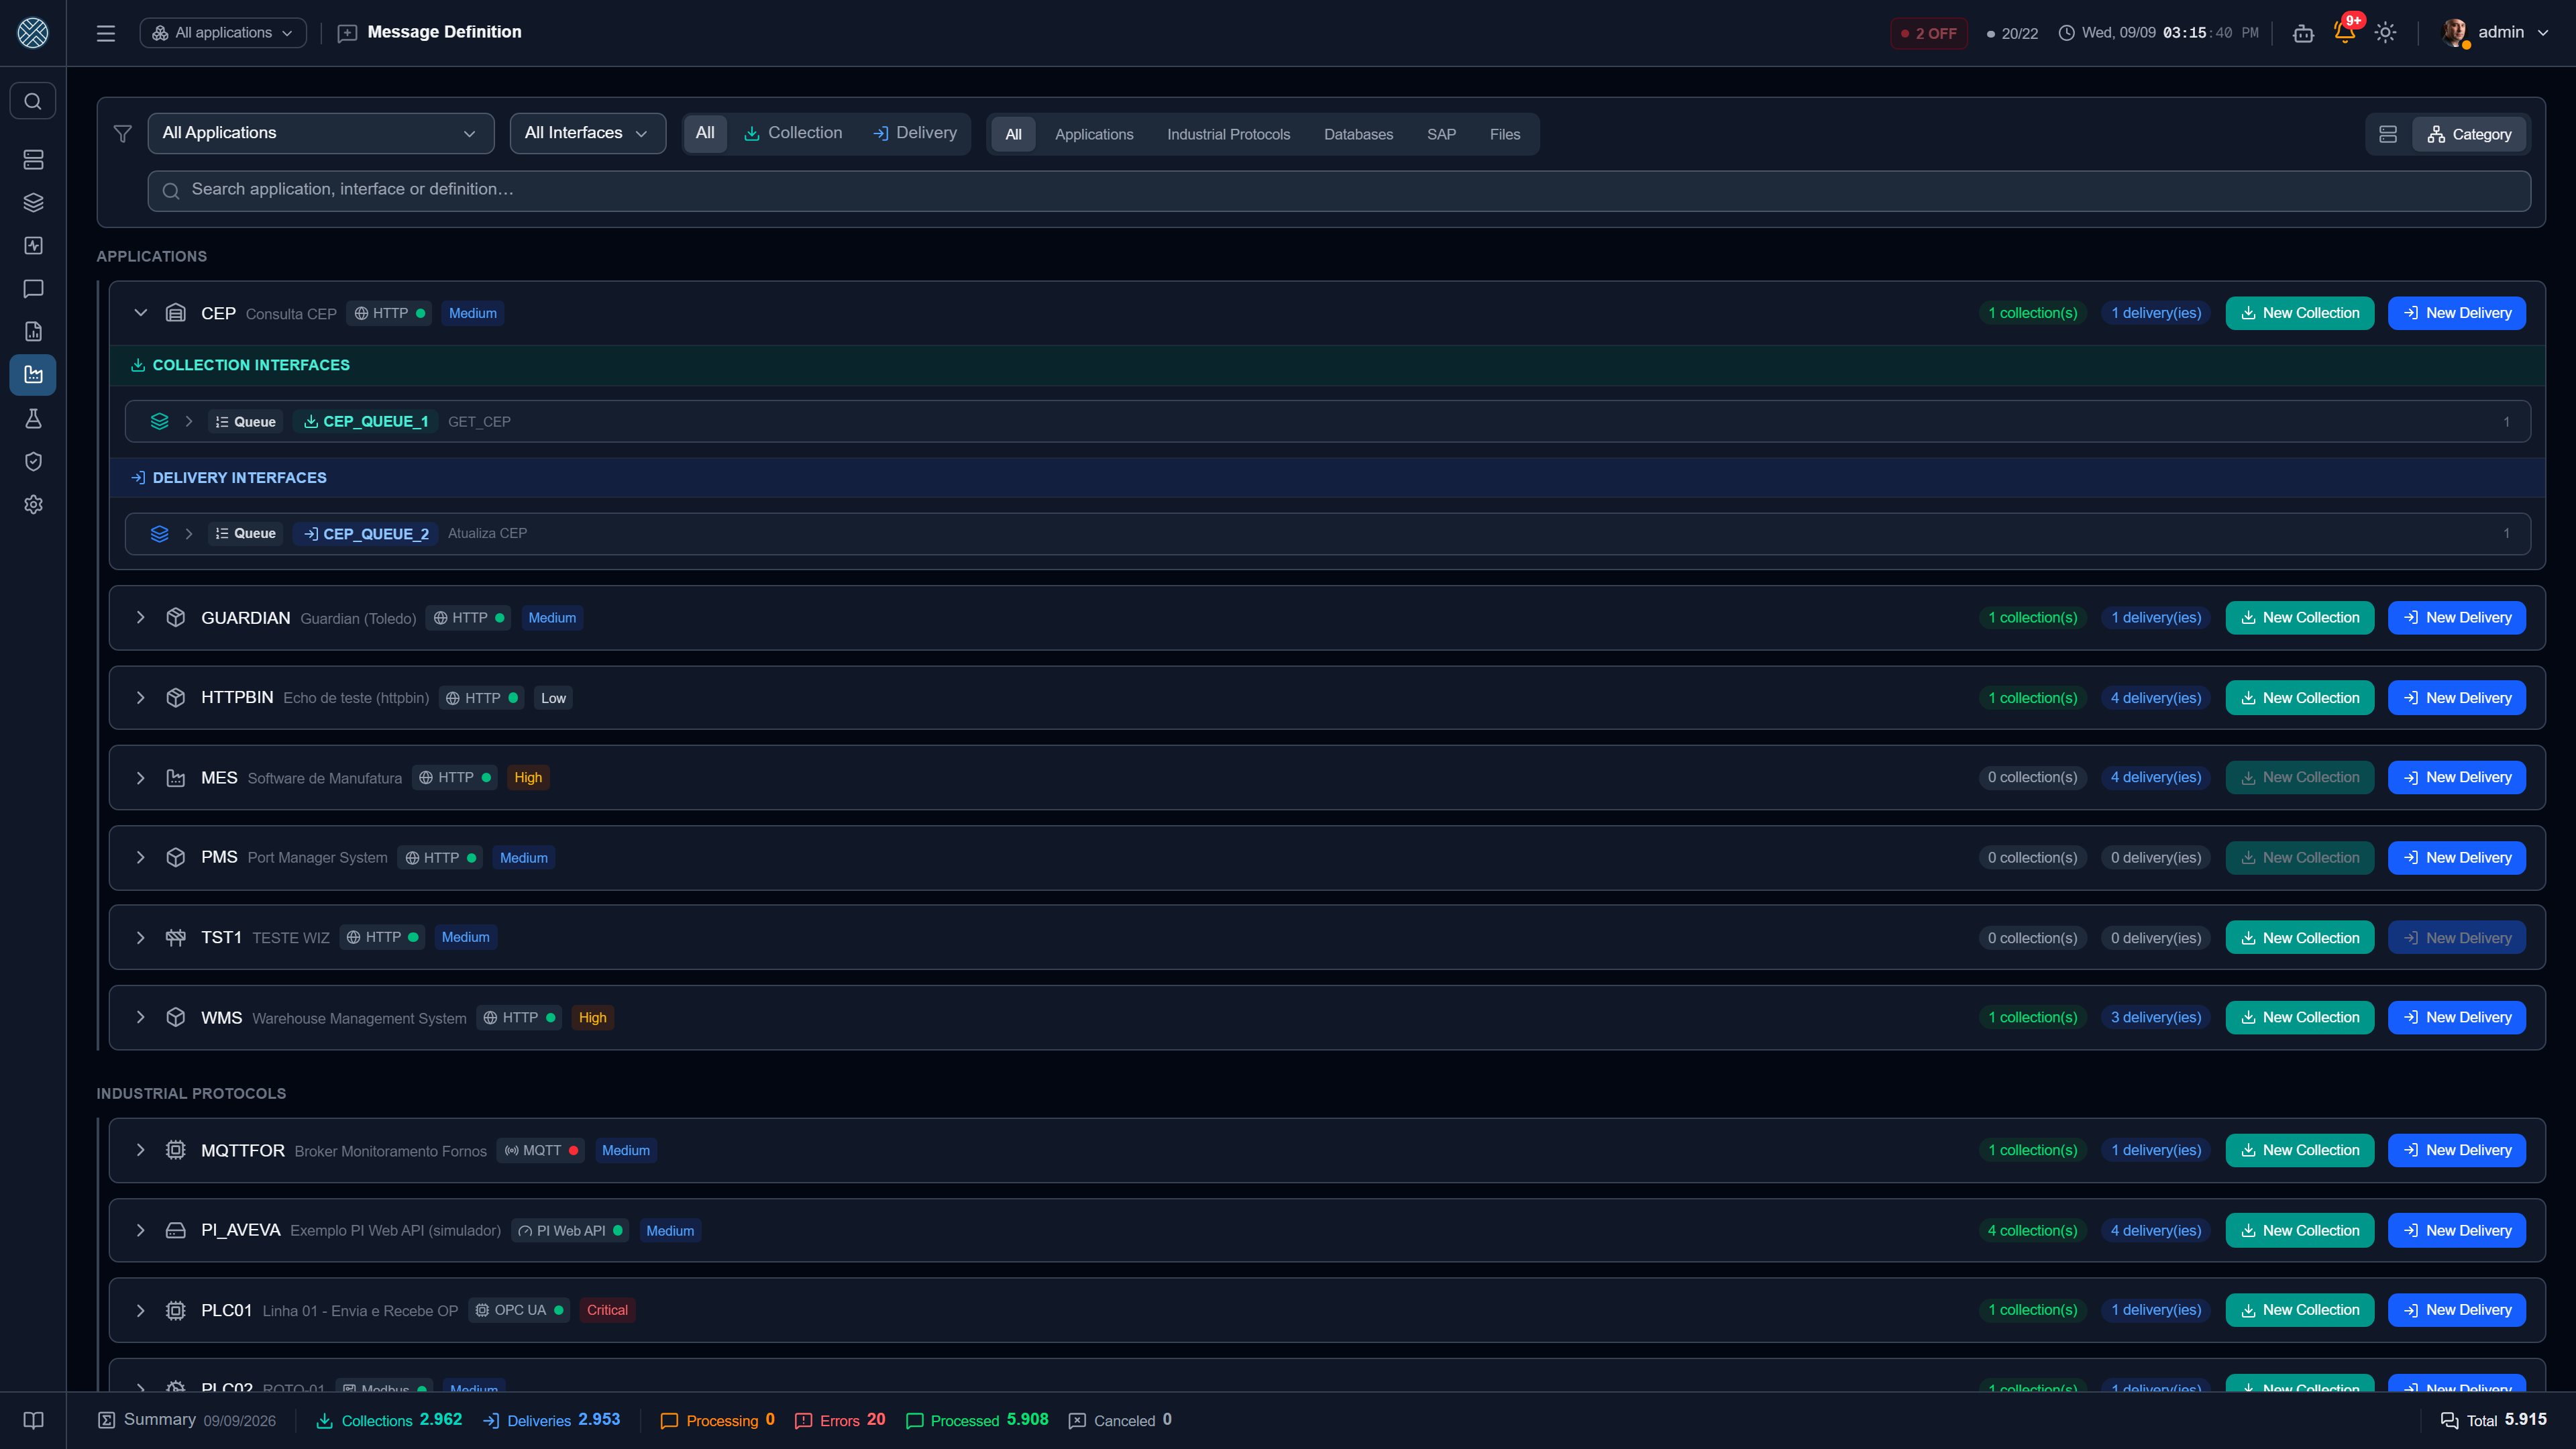2576x1449 pixels.
Task: Select the All direction filter
Action: click(x=705, y=133)
